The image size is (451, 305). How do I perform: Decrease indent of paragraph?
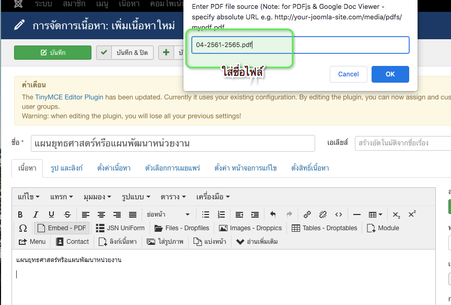tap(239, 214)
